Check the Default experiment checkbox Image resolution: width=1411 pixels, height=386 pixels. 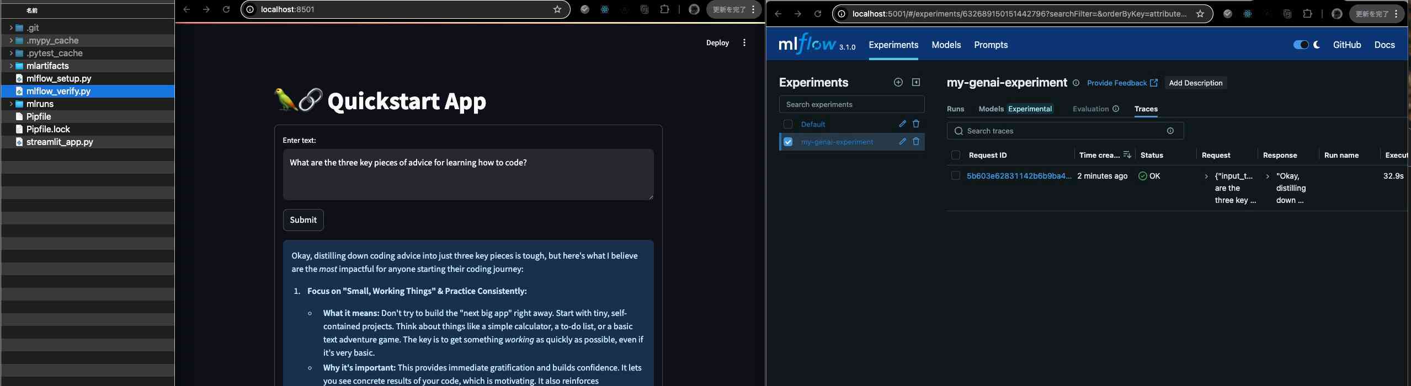788,124
